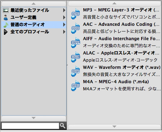Expand the 全てのプロフィール submenu arrow

64,32
